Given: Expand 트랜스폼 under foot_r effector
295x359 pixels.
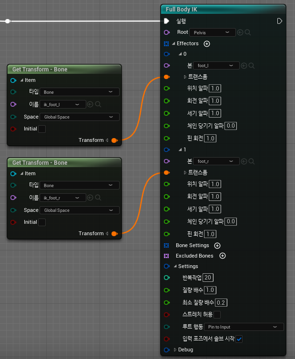Looking at the screenshot, I should coord(185,173).
